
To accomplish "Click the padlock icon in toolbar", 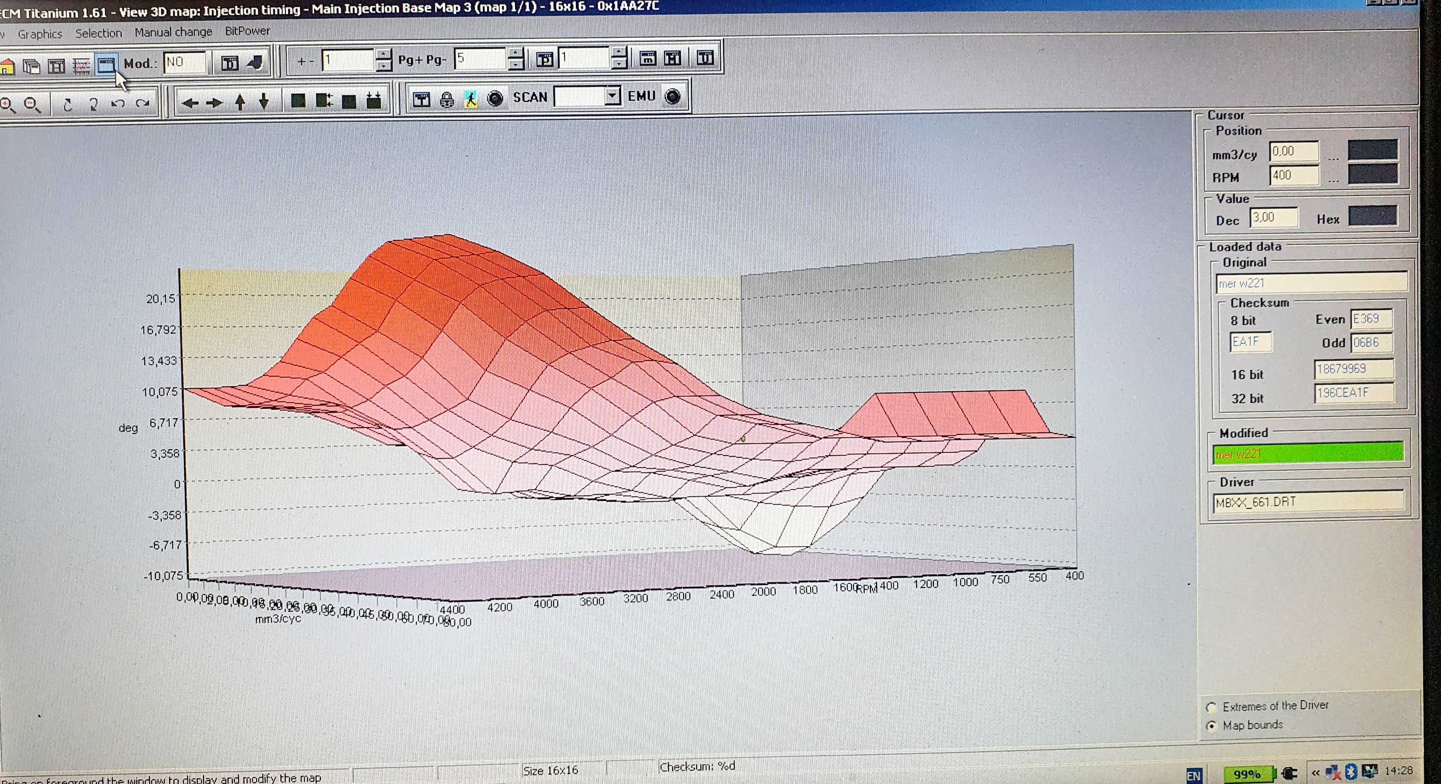I will pyautogui.click(x=447, y=100).
